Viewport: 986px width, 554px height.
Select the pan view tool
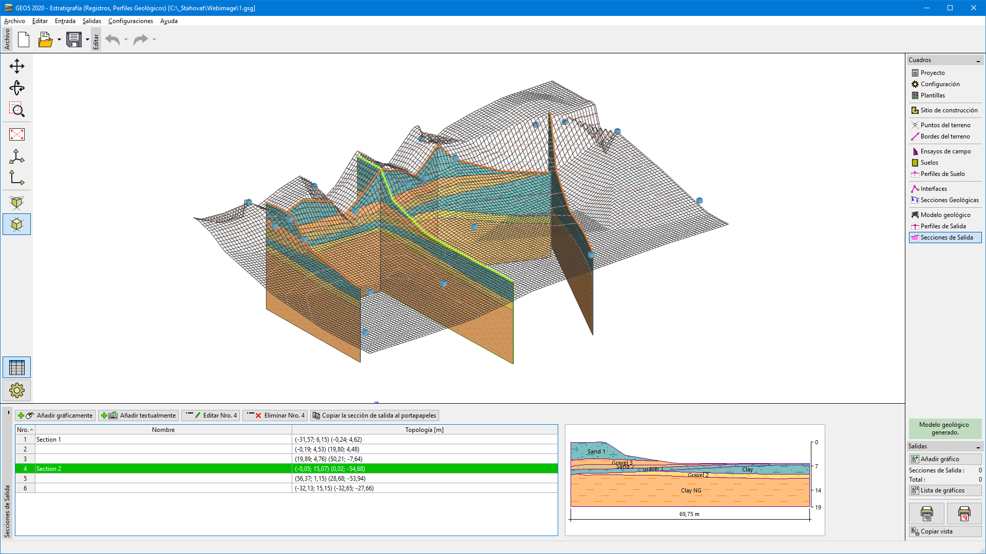17,66
